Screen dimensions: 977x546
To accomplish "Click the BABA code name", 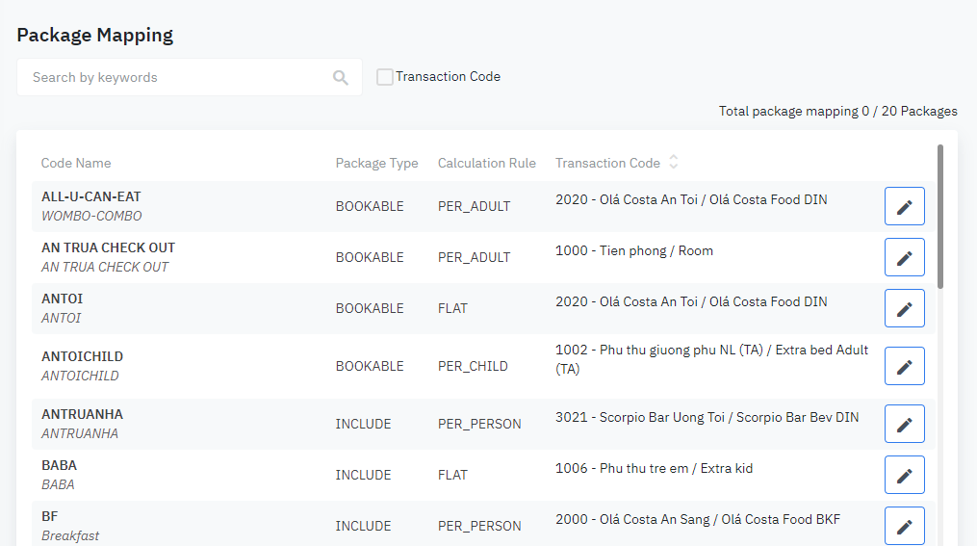I will point(60,465).
